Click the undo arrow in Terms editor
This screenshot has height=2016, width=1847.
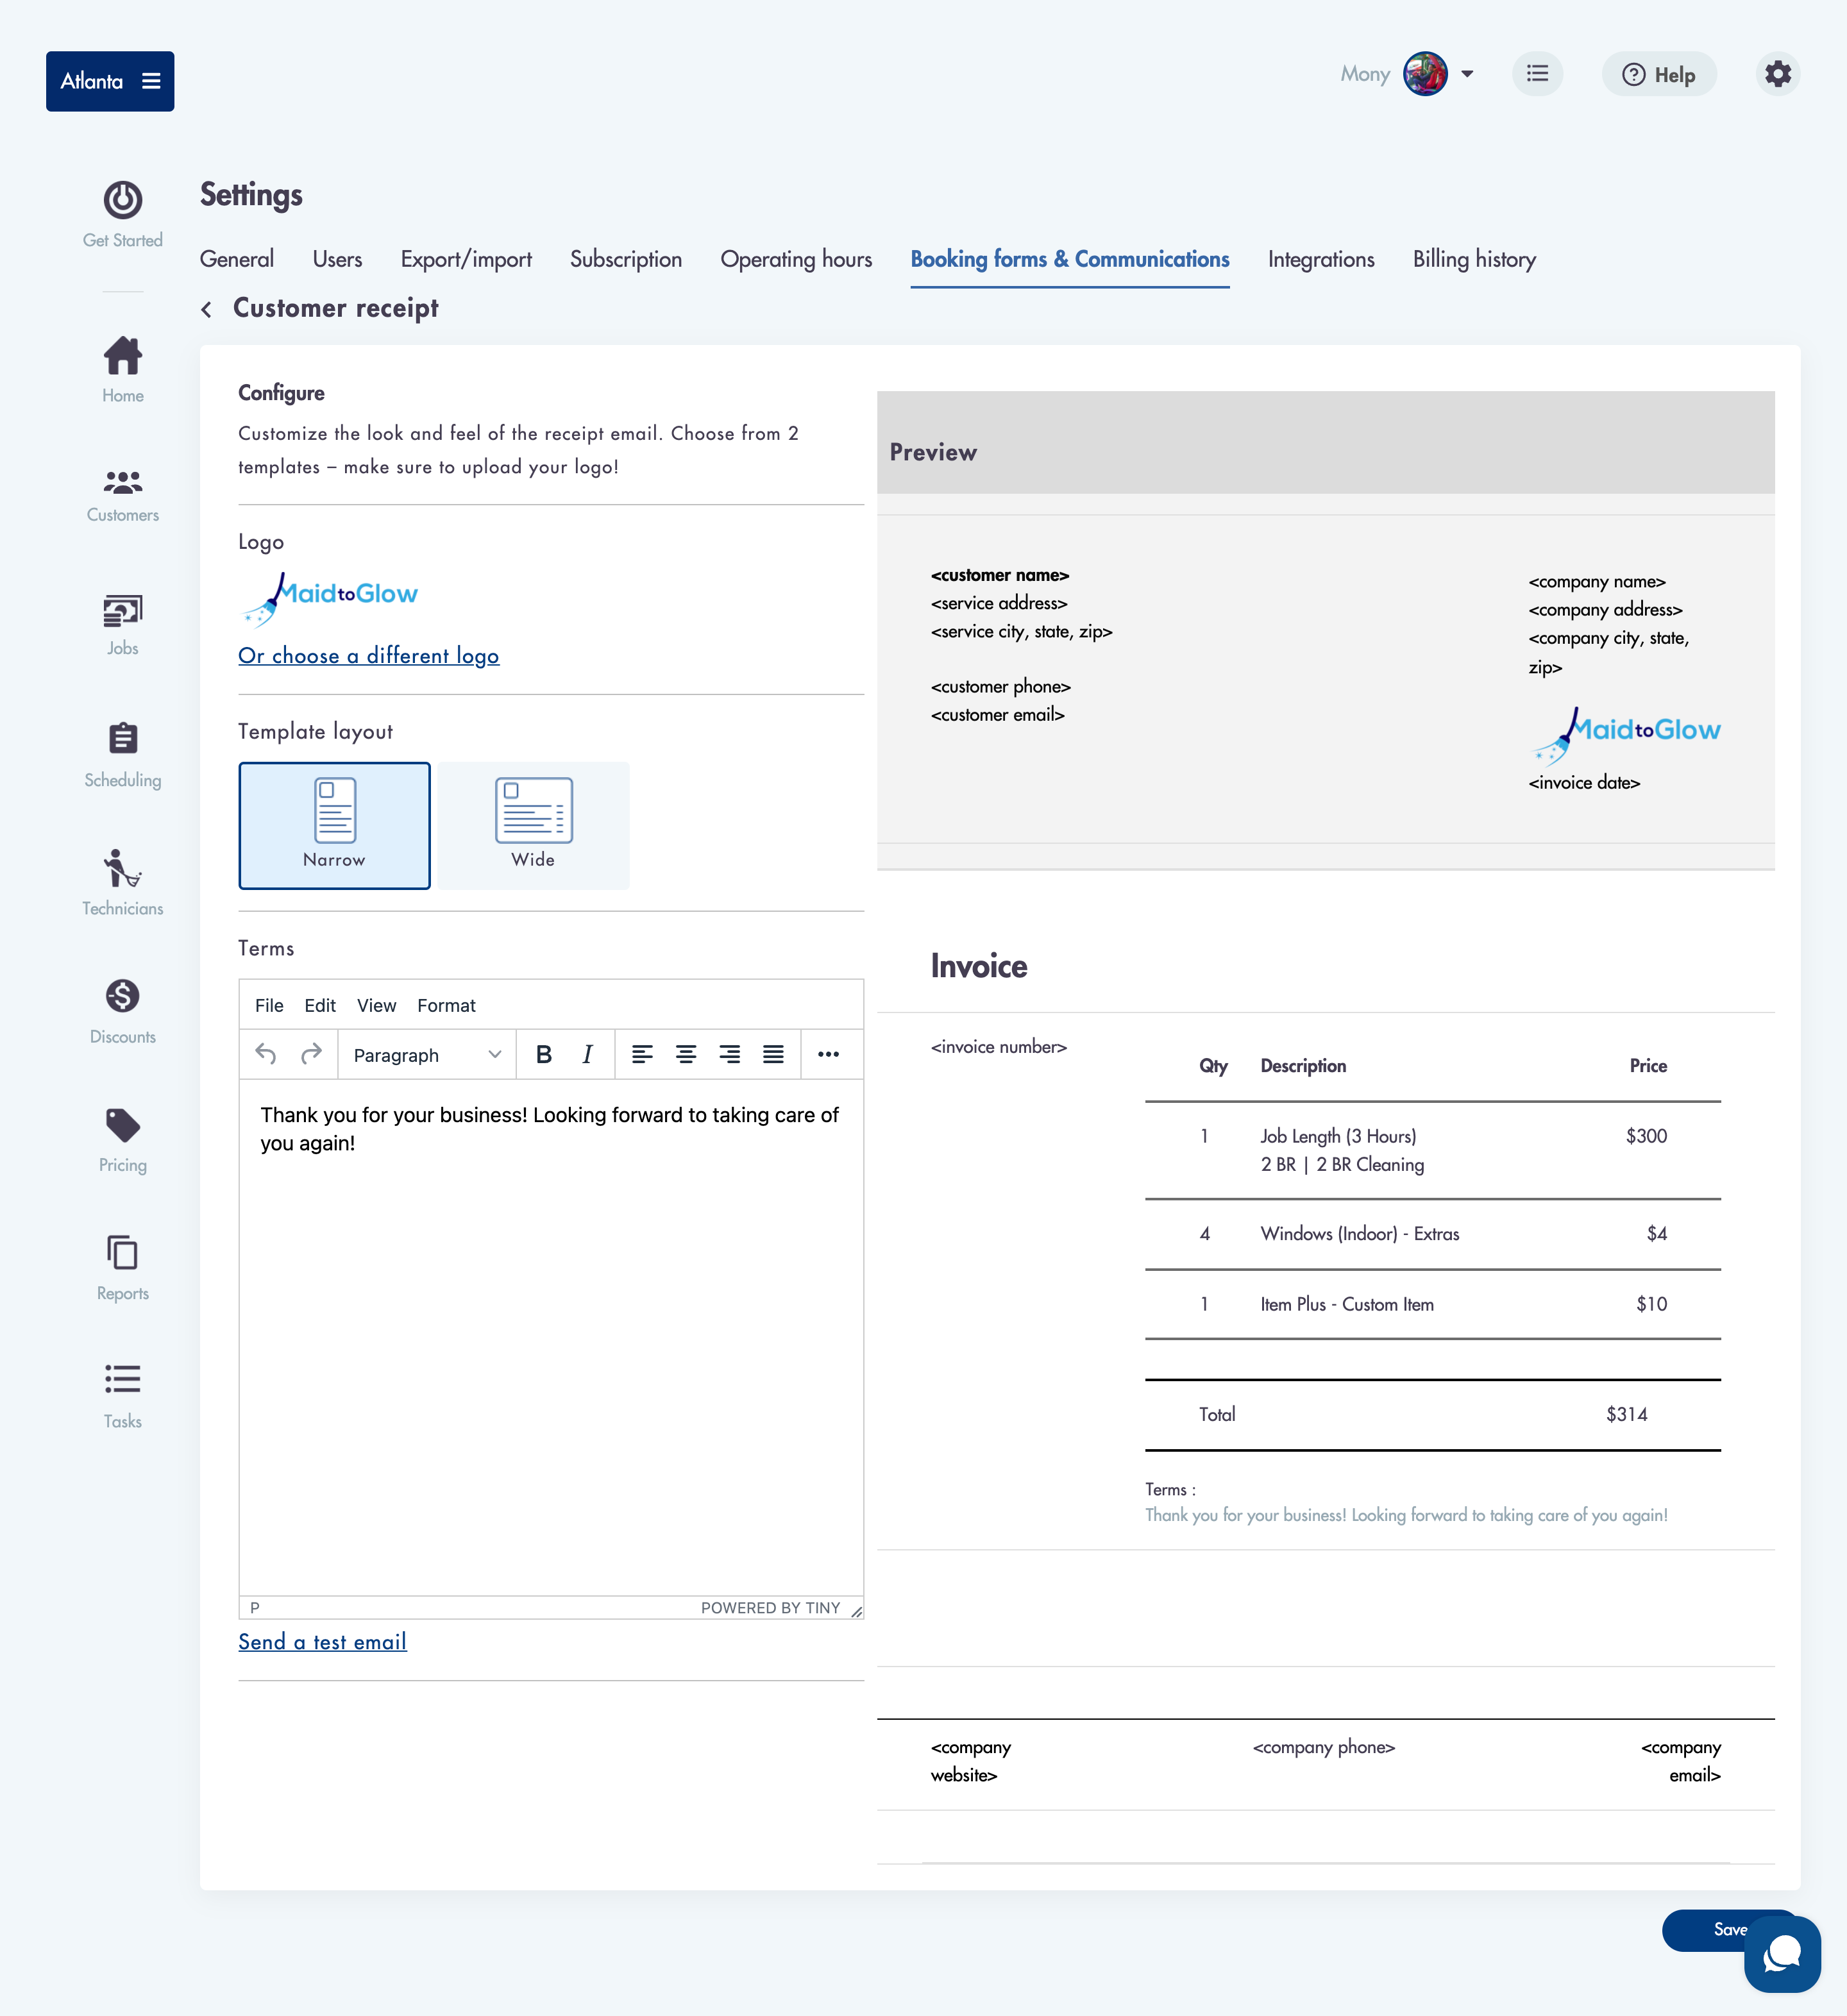tap(265, 1054)
